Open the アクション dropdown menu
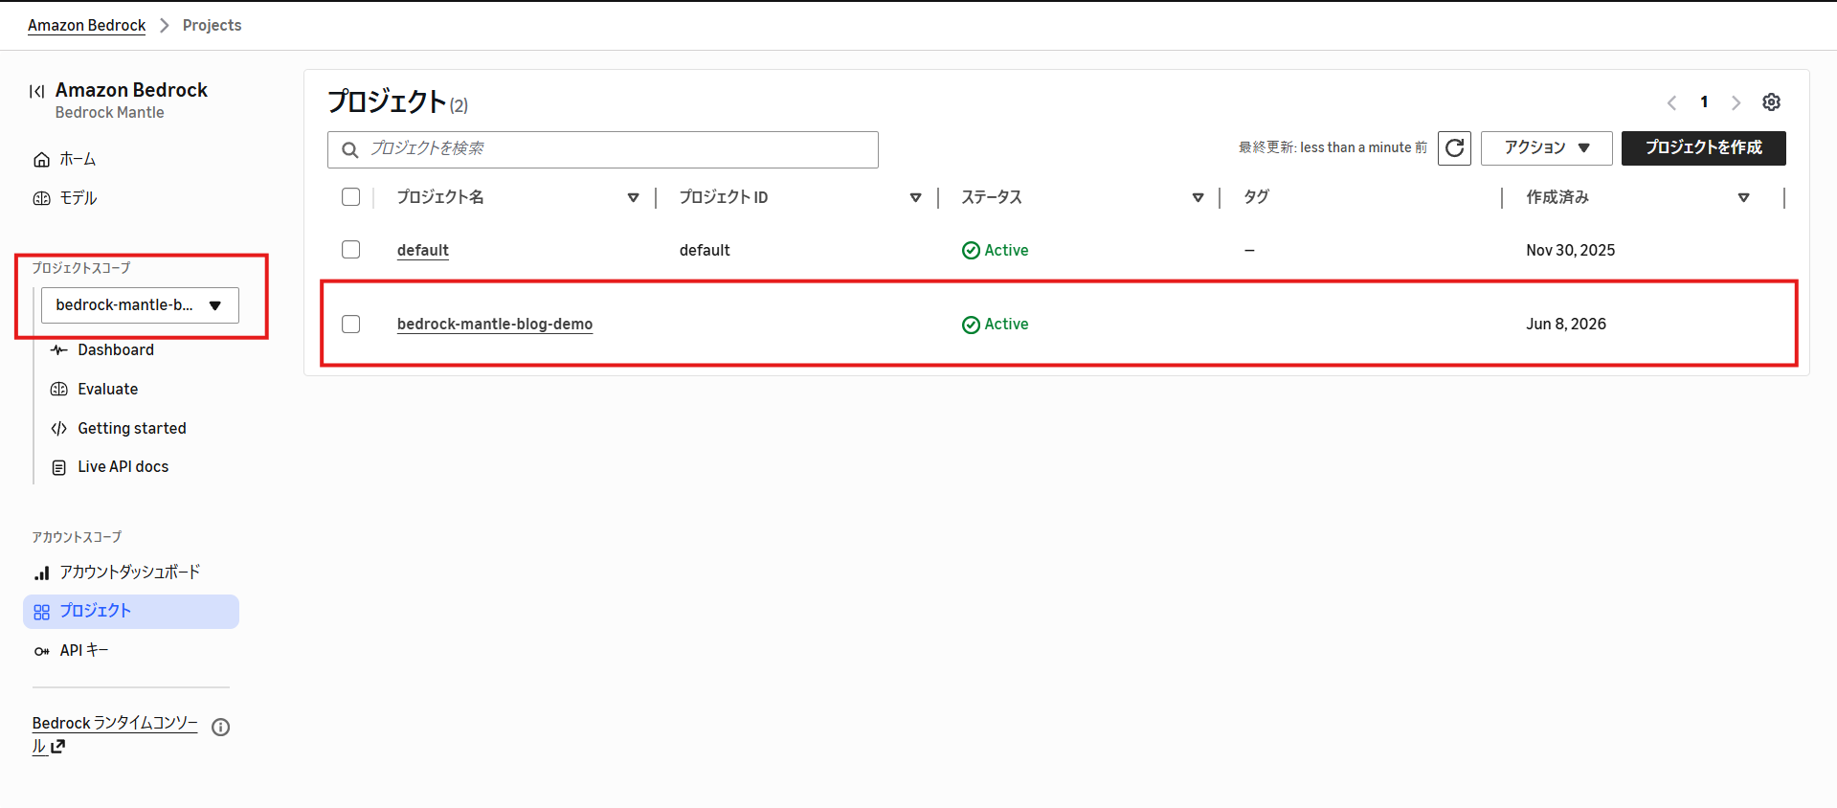 click(x=1546, y=148)
